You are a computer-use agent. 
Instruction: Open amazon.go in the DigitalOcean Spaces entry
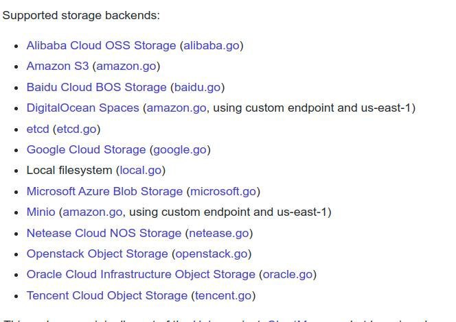pos(176,108)
